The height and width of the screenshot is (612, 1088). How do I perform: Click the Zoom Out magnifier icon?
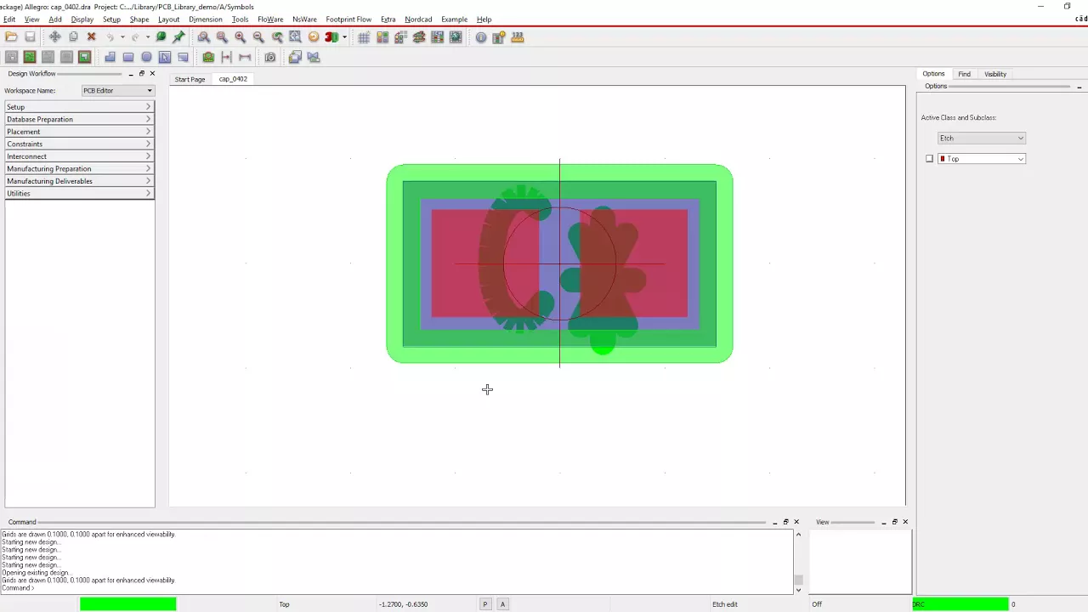(x=258, y=37)
